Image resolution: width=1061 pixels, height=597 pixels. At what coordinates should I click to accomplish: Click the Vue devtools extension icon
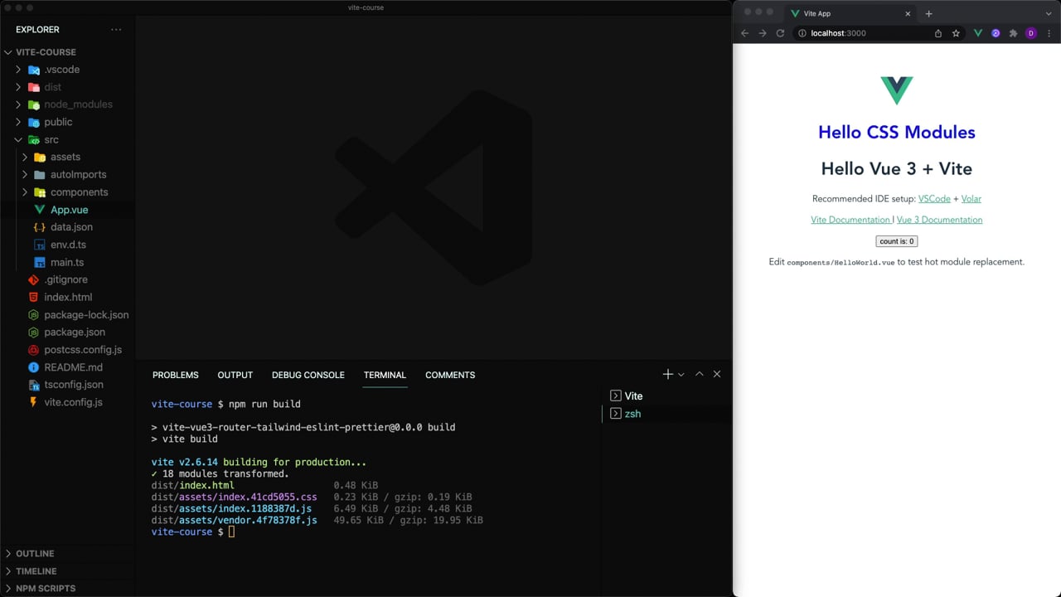click(978, 33)
